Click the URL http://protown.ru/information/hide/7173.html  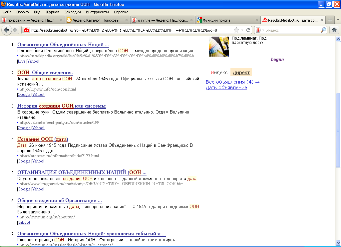pyautogui.click(x=59, y=156)
